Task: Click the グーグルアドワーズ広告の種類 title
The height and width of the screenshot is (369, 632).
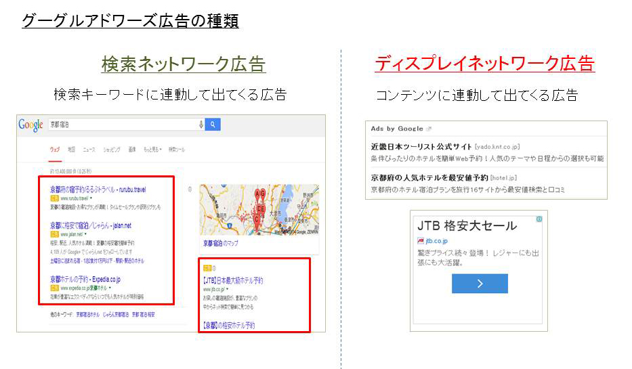Action: 130,20
